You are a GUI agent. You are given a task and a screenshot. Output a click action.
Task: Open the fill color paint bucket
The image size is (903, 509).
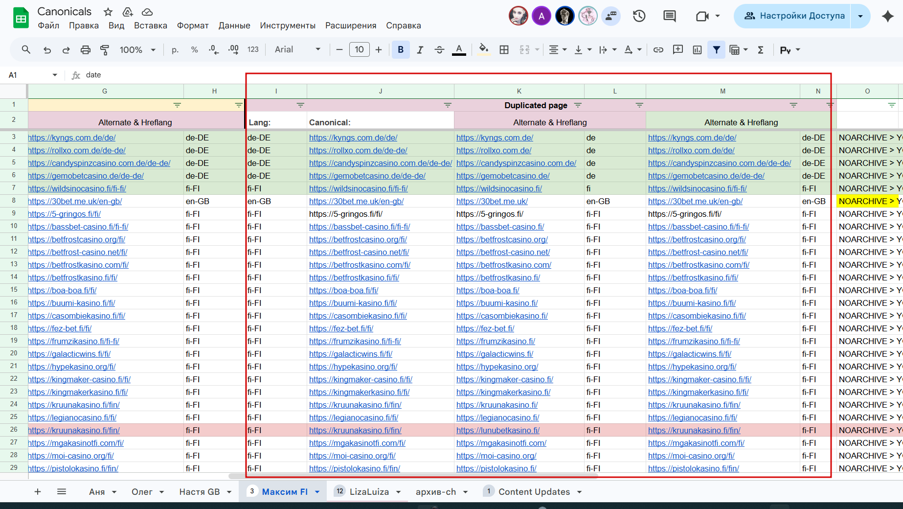[483, 50]
